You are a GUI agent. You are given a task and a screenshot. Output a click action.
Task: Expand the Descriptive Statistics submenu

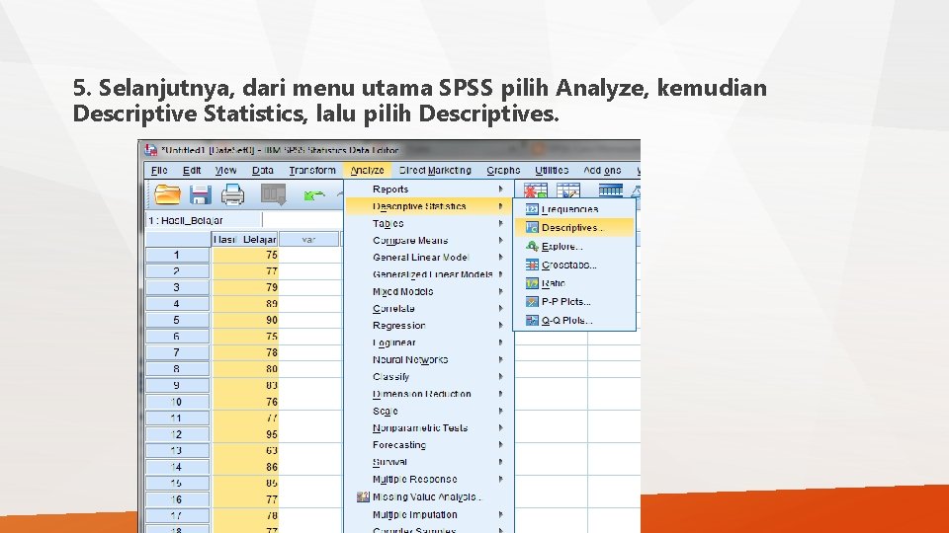tap(429, 206)
